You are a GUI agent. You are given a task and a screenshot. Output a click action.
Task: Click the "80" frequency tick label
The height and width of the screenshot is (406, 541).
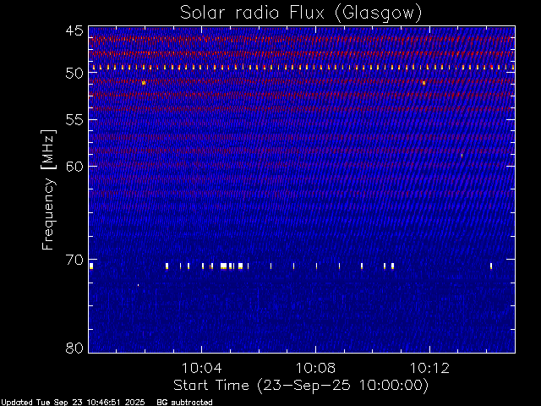point(74,348)
